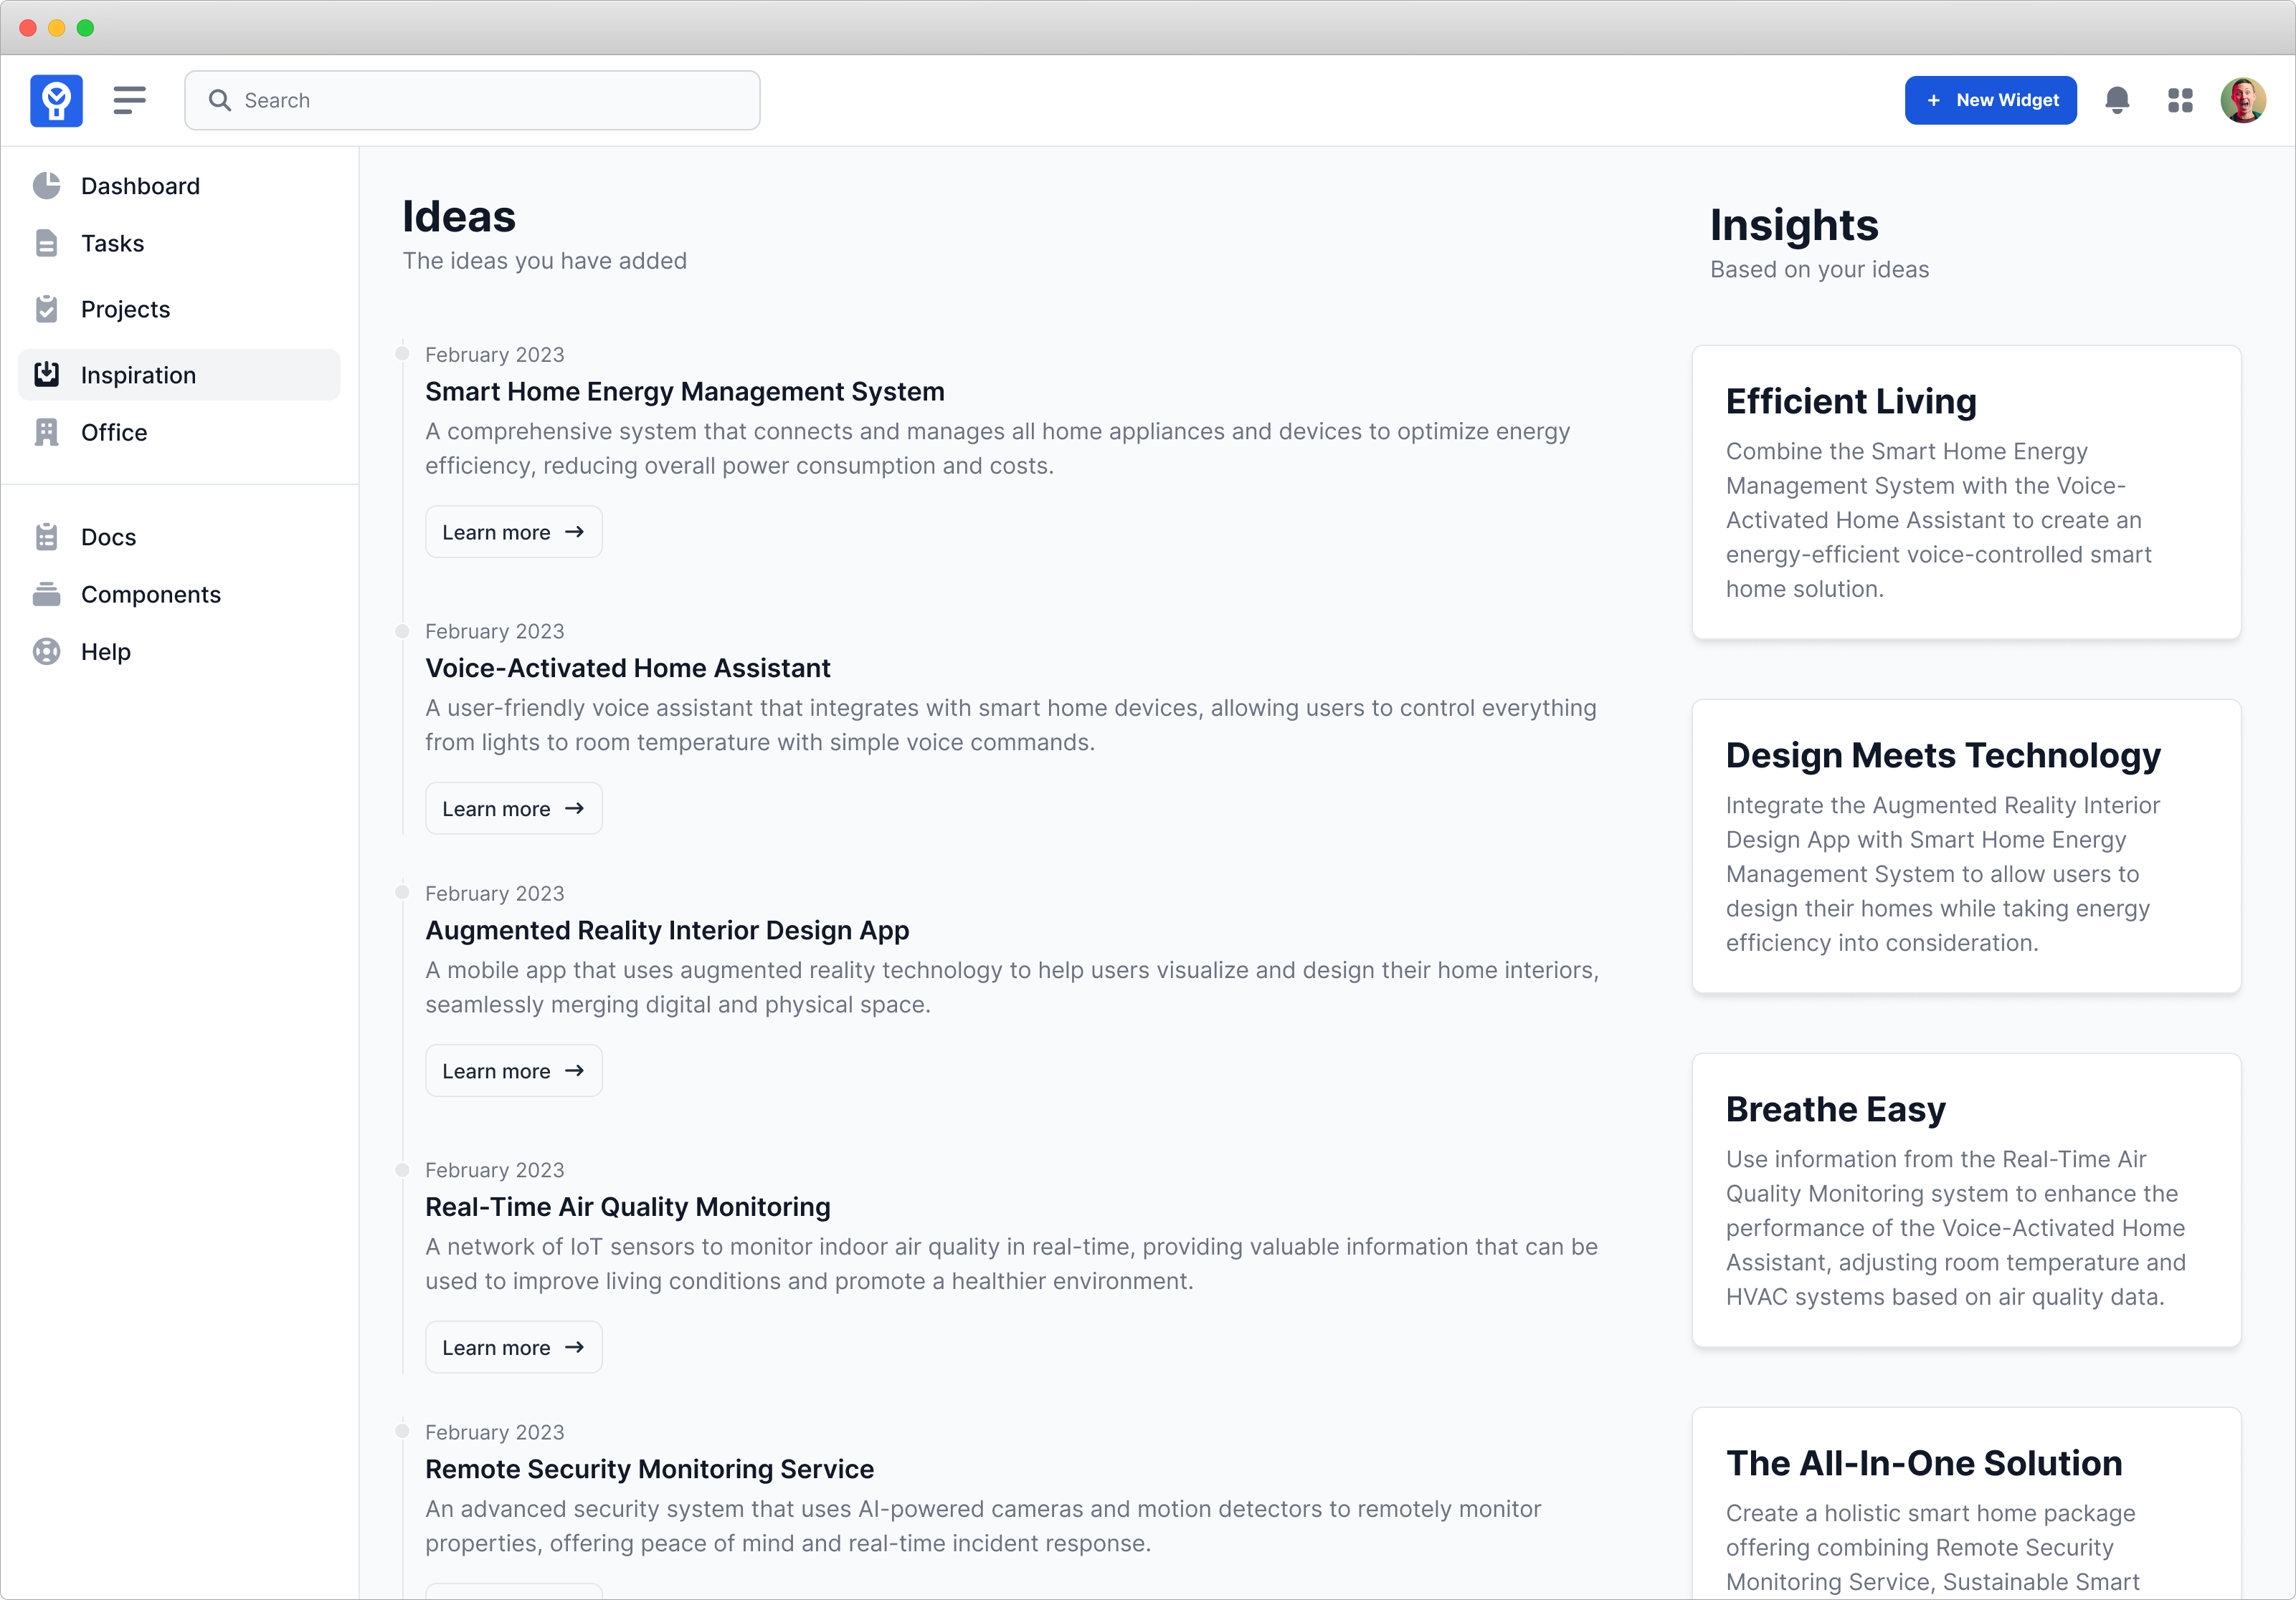Click the blue lightbulb app logo
This screenshot has height=1600, width=2296.
[56, 100]
